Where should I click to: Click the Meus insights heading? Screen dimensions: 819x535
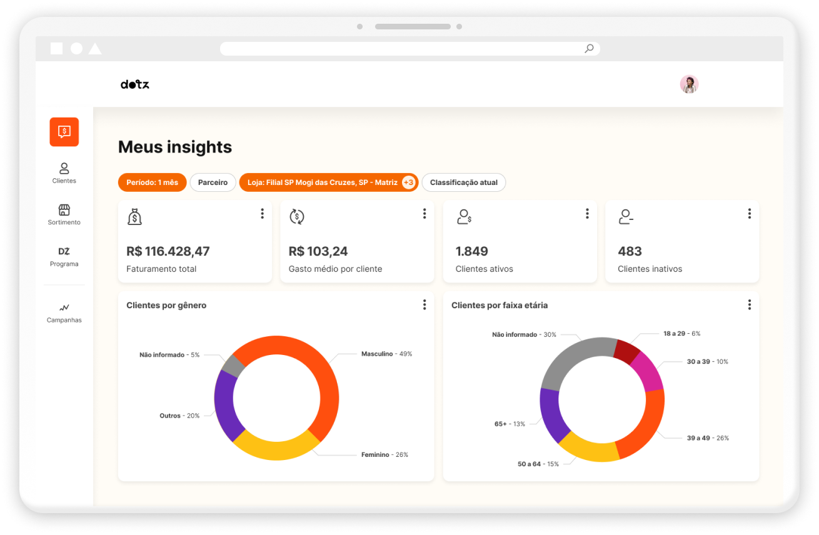[175, 147]
